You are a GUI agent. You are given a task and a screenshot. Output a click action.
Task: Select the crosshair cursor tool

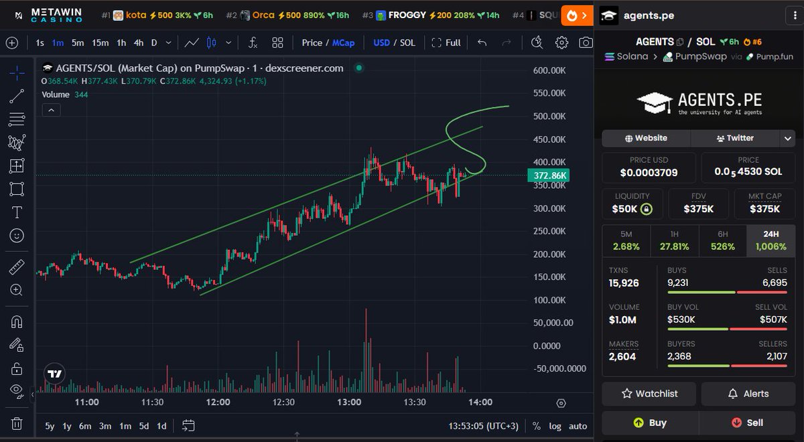(x=17, y=72)
